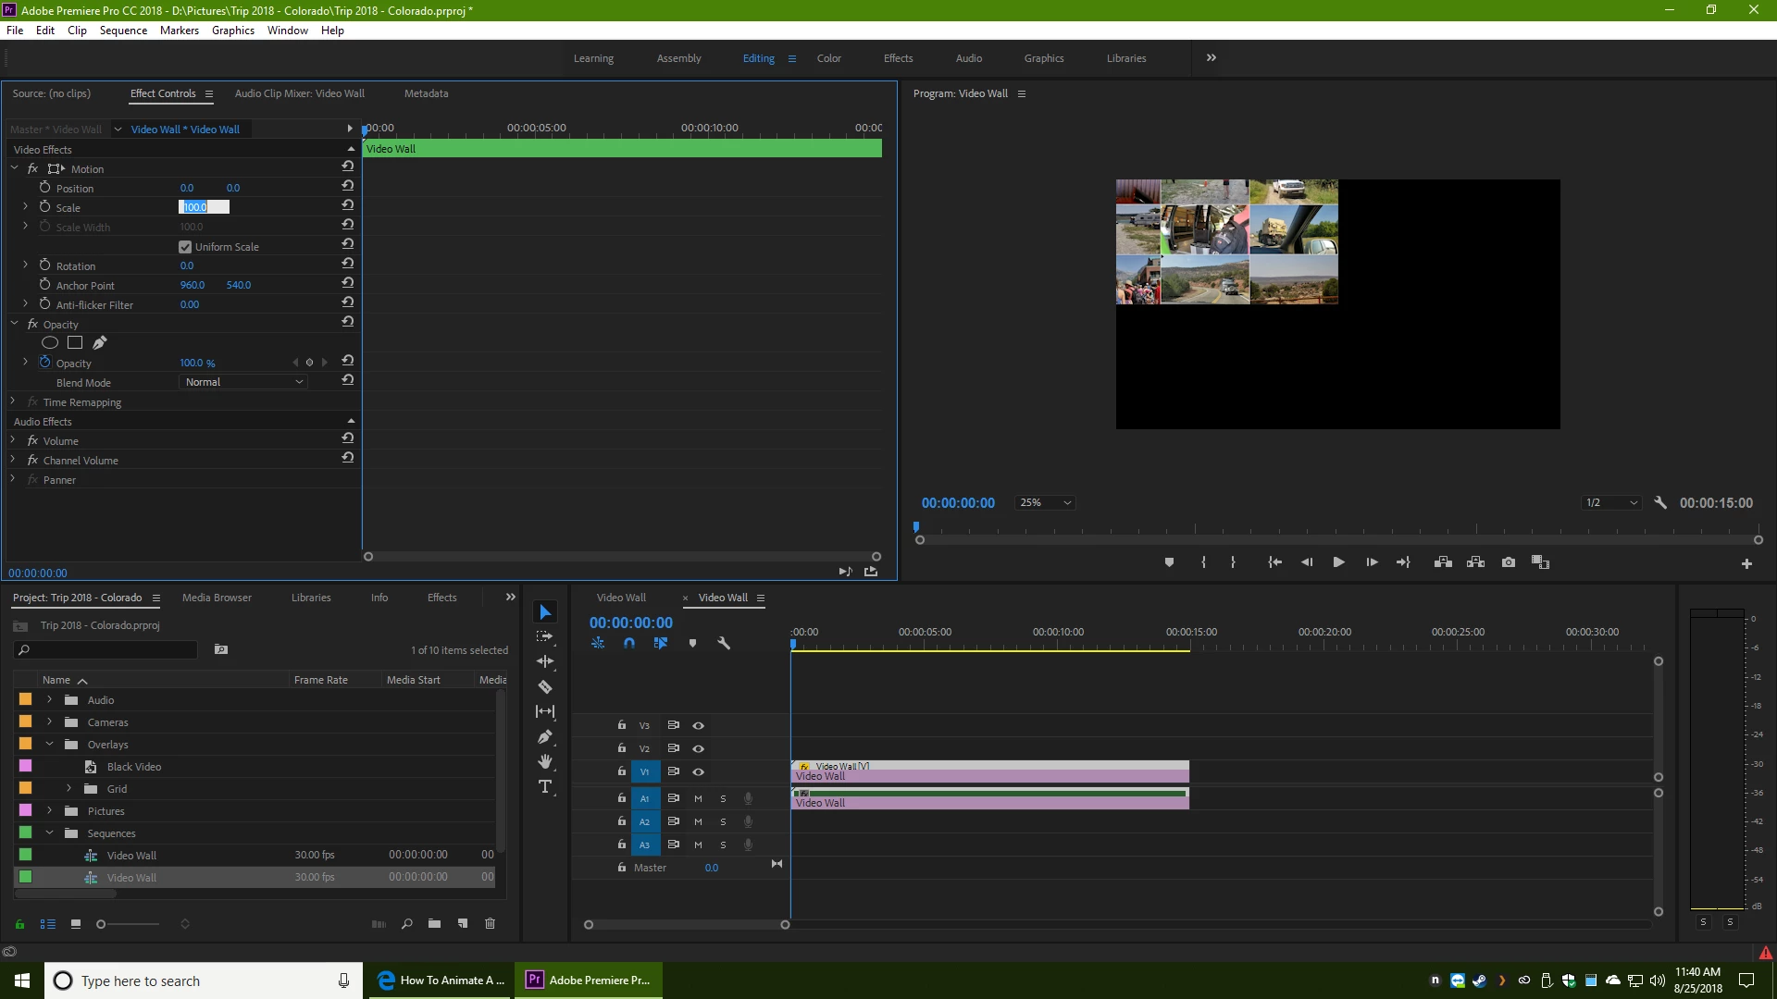Screen dimensions: 1777x999
Task: Hide track V2 using eye icon
Action: click(x=699, y=748)
